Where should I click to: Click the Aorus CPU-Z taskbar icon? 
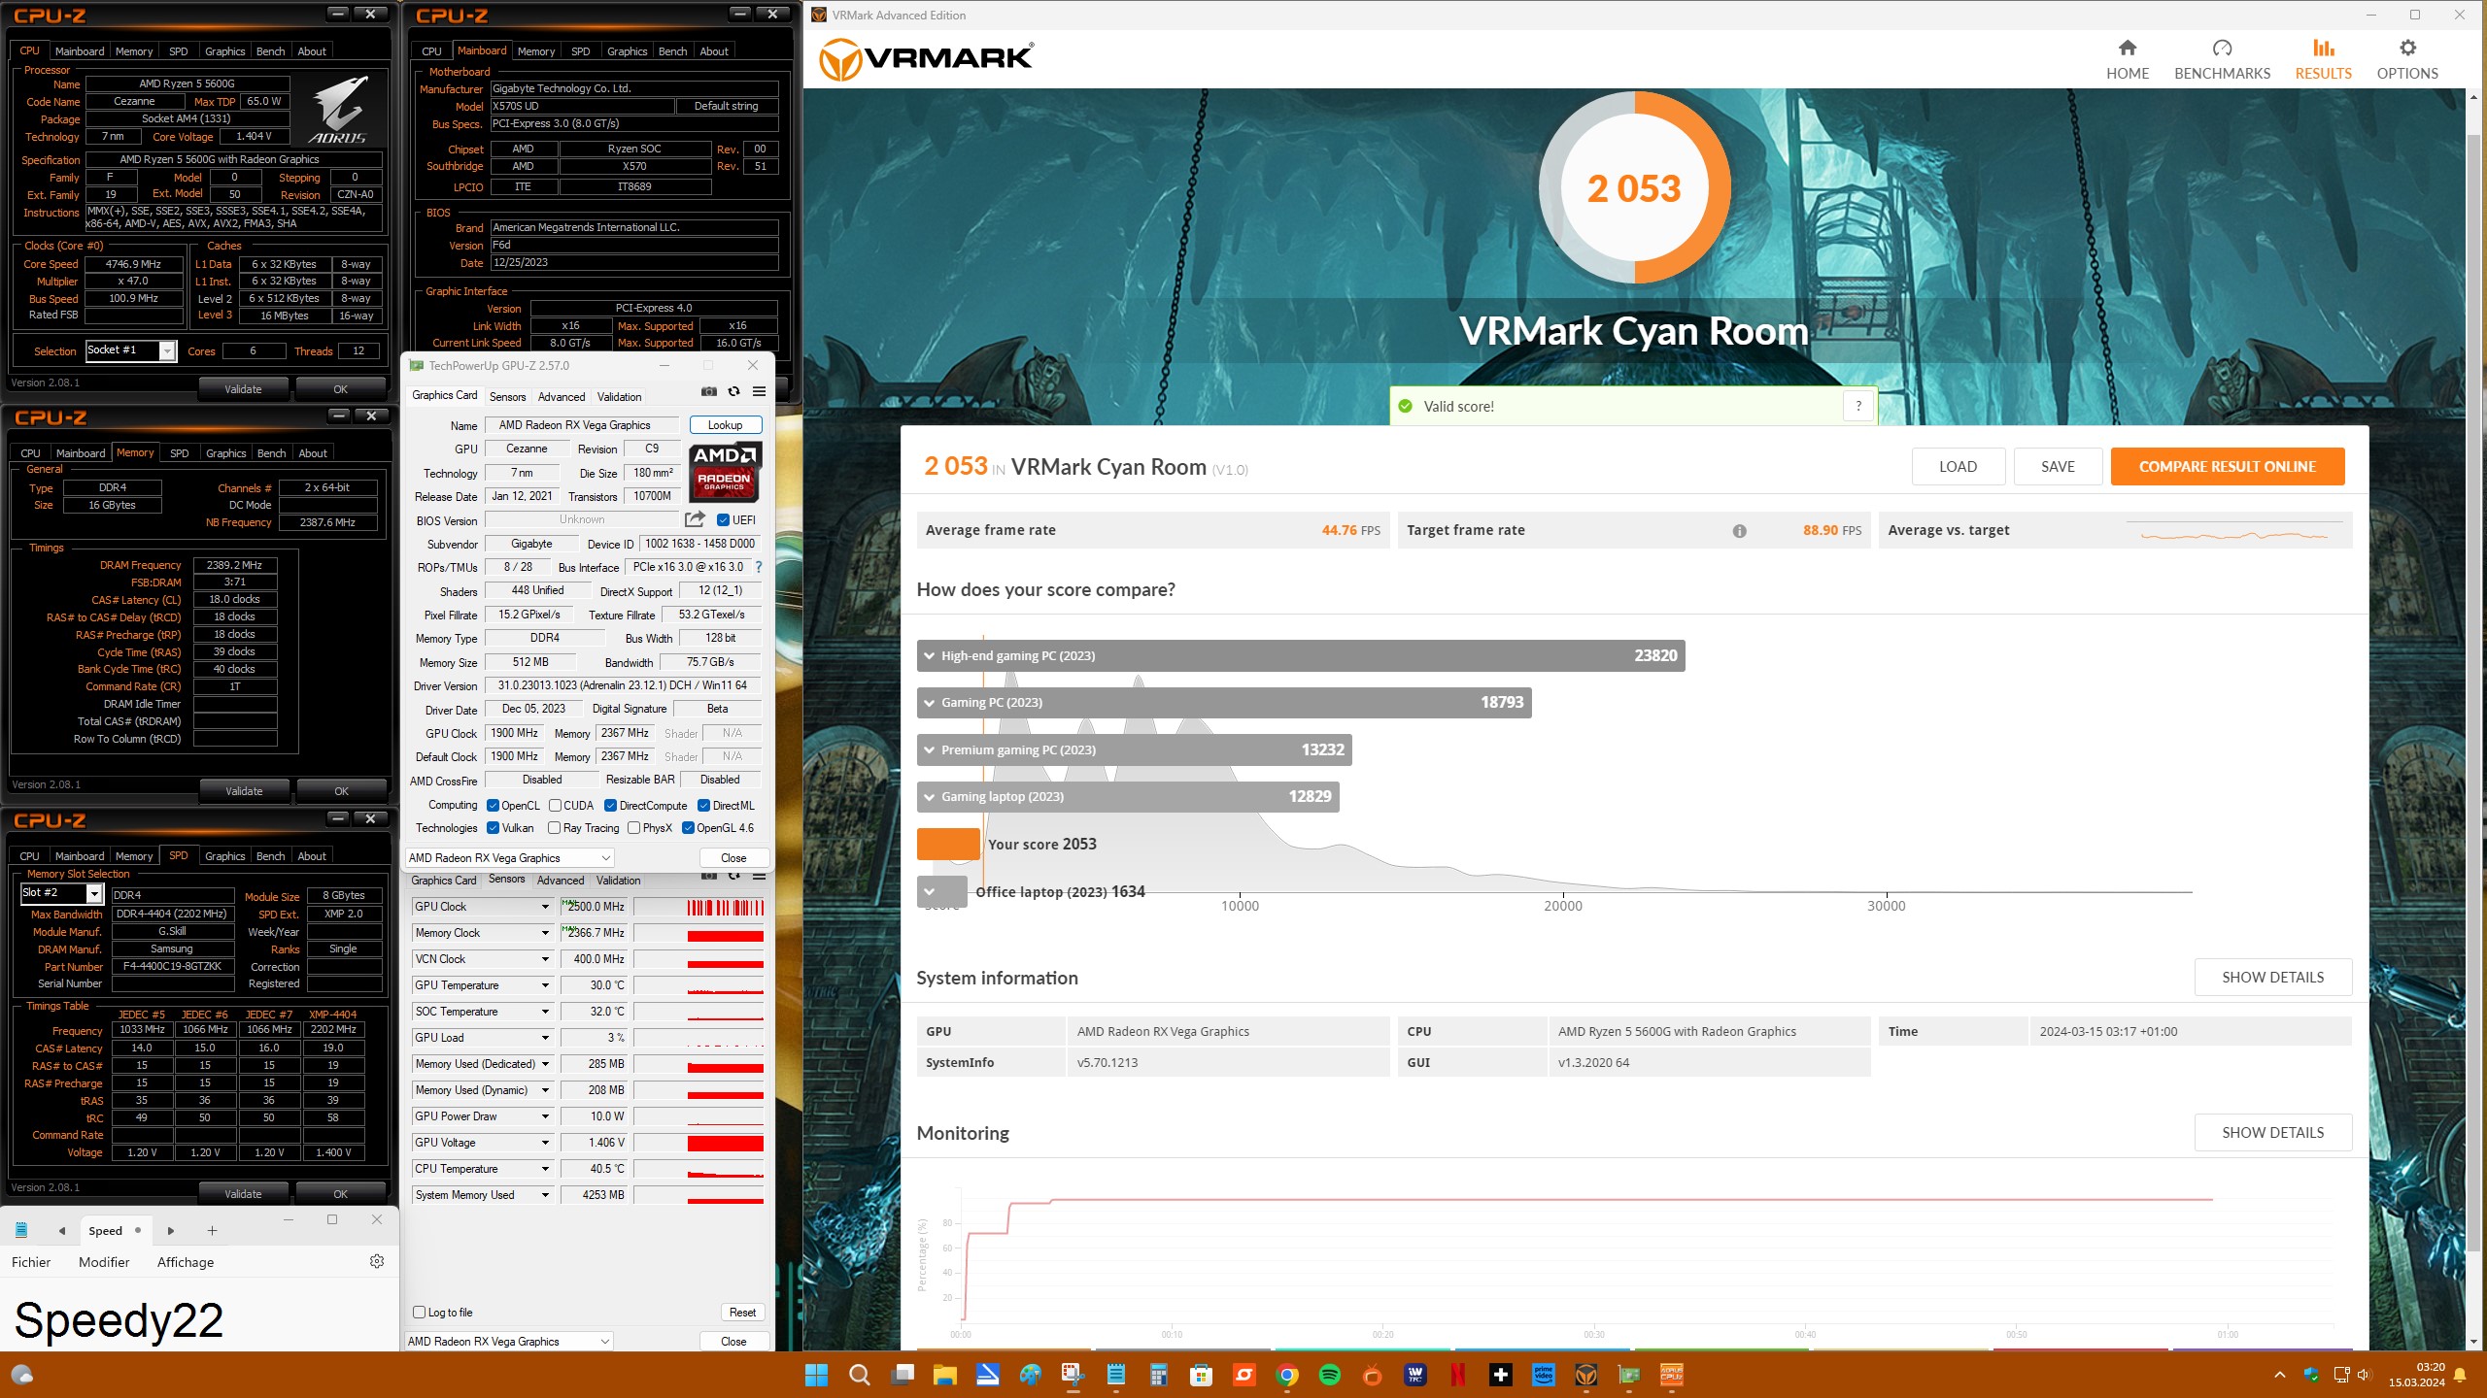1672,1375
